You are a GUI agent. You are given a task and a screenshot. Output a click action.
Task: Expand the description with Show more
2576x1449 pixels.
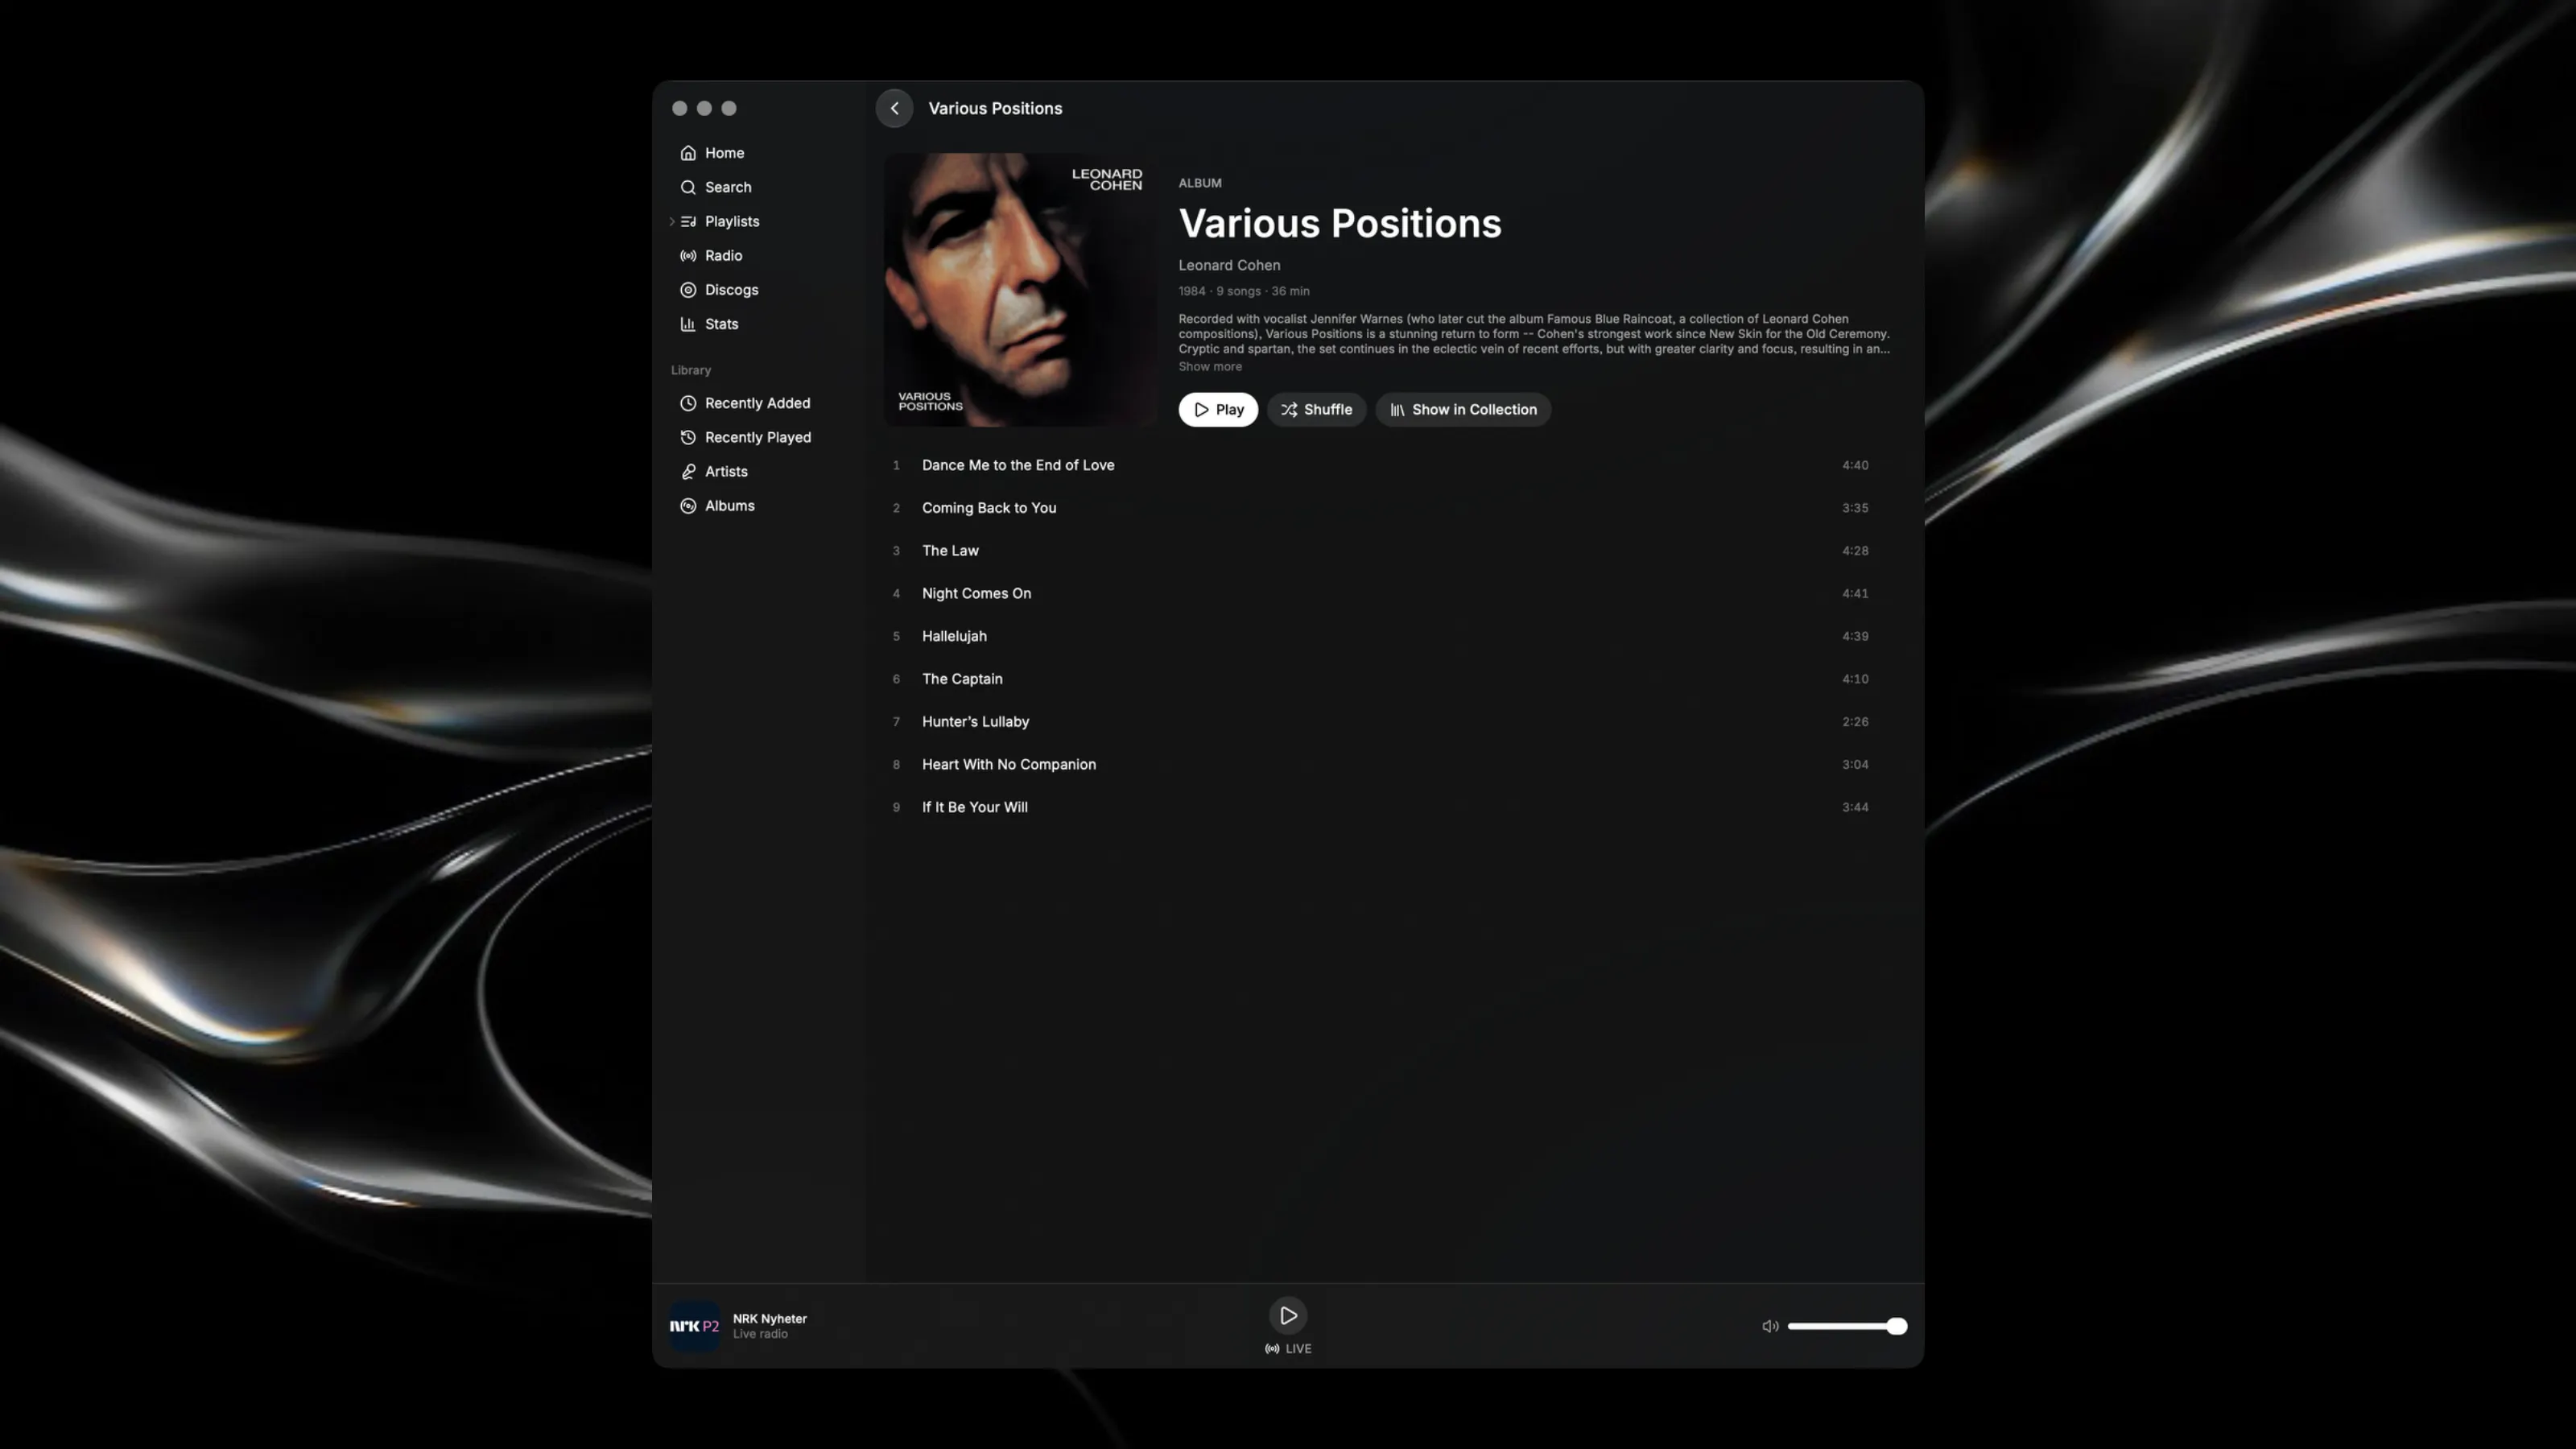pyautogui.click(x=1210, y=367)
